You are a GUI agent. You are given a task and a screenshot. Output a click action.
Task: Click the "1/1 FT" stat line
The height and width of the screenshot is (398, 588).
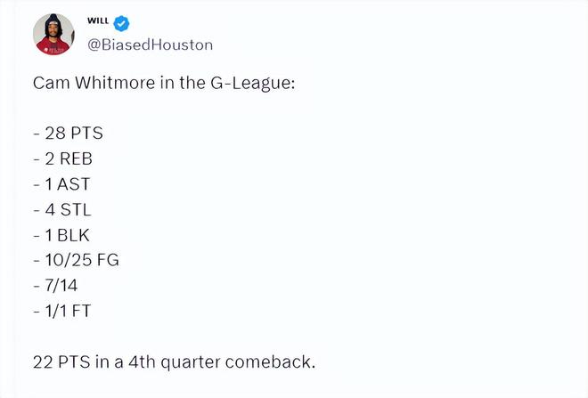point(62,312)
